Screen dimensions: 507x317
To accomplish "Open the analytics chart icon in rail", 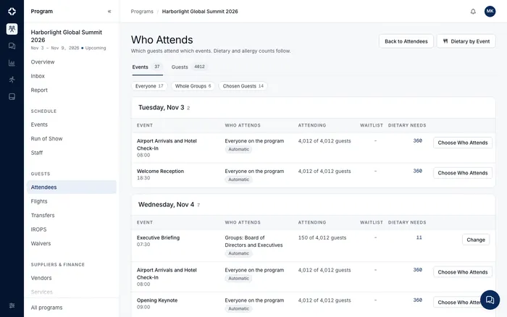I will point(12,63).
